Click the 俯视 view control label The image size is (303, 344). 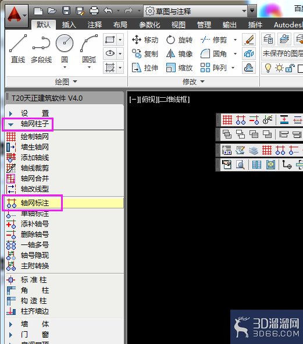[x=149, y=100]
